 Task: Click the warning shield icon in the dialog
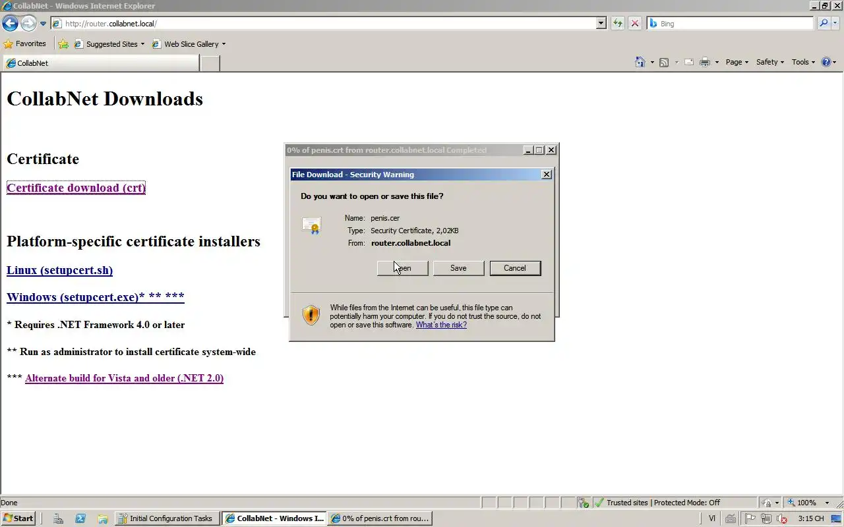311,315
